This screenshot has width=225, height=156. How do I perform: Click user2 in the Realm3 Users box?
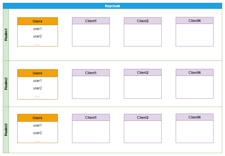click(x=37, y=133)
